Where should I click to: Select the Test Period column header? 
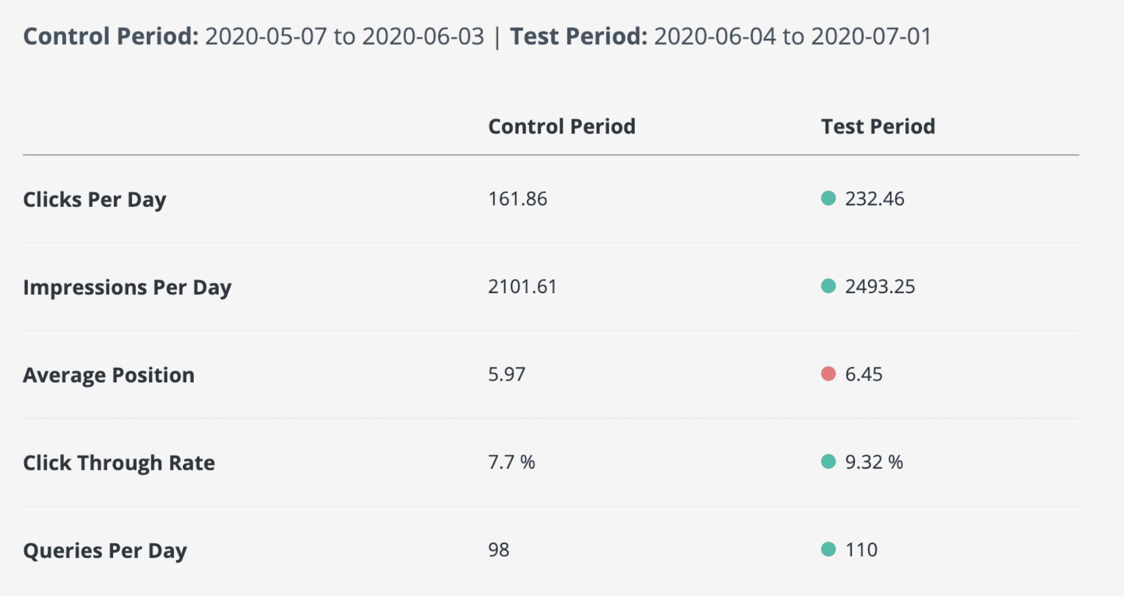tap(878, 126)
